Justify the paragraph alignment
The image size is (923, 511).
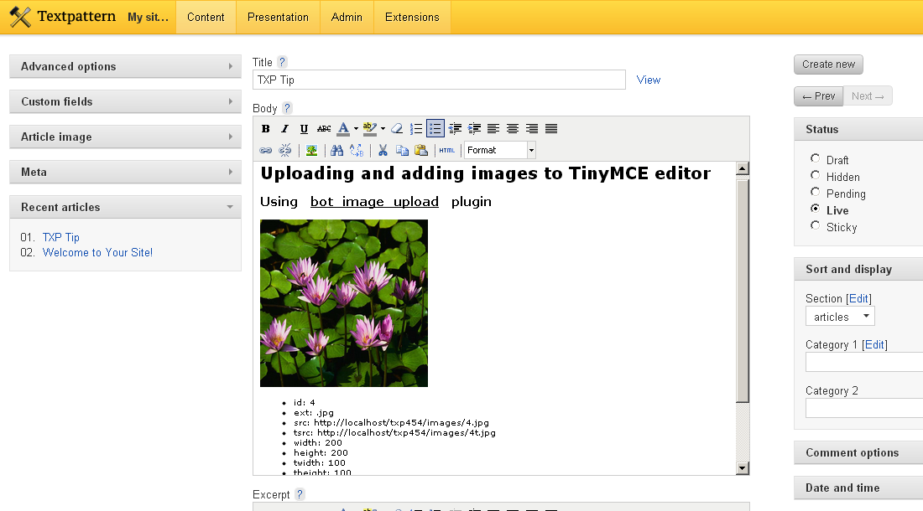tap(550, 128)
